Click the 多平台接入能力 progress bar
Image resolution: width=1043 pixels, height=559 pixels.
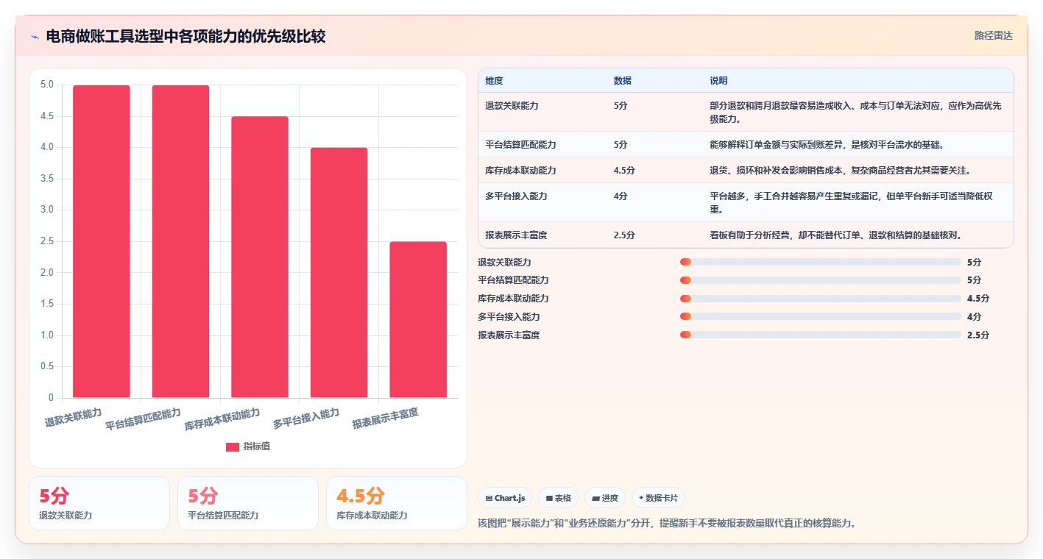[821, 316]
